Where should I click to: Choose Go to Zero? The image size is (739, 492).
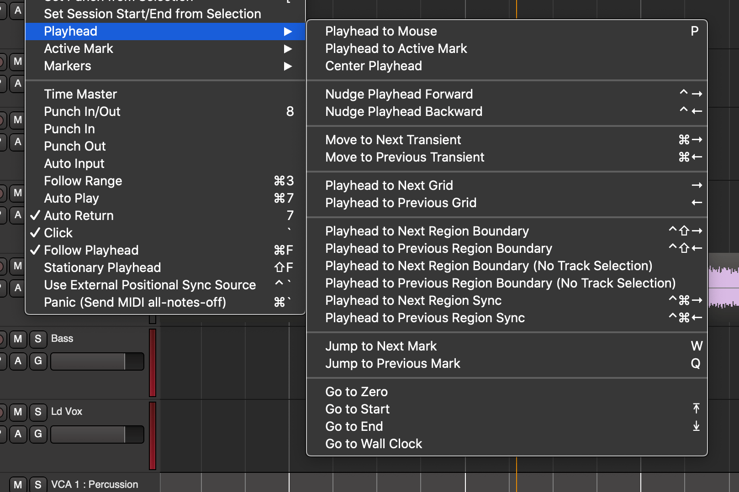coord(356,391)
